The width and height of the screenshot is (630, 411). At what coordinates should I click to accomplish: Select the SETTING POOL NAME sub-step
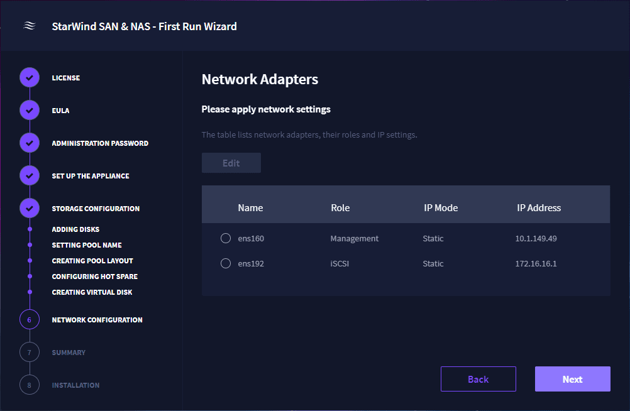click(87, 245)
